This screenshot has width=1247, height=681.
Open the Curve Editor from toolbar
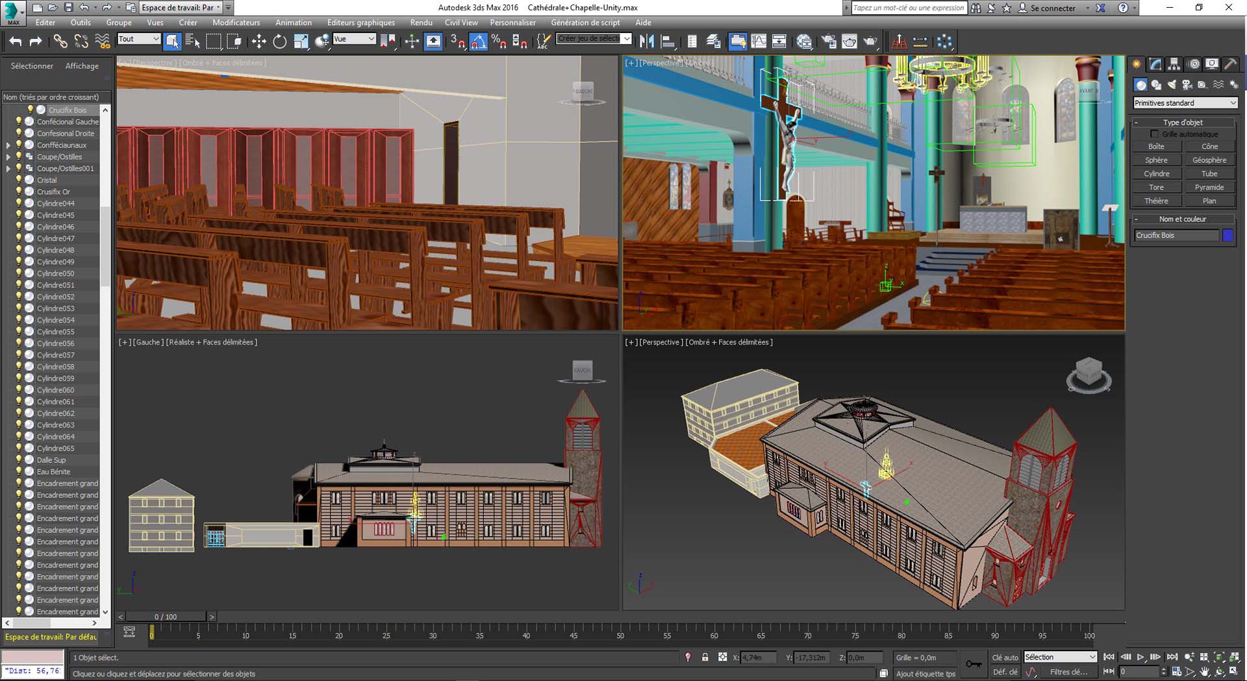pyautogui.click(x=759, y=42)
